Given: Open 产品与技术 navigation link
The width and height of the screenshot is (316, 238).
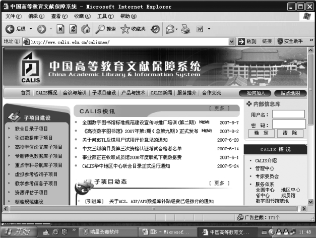Looking at the screenshot, I should (x=133, y=93).
